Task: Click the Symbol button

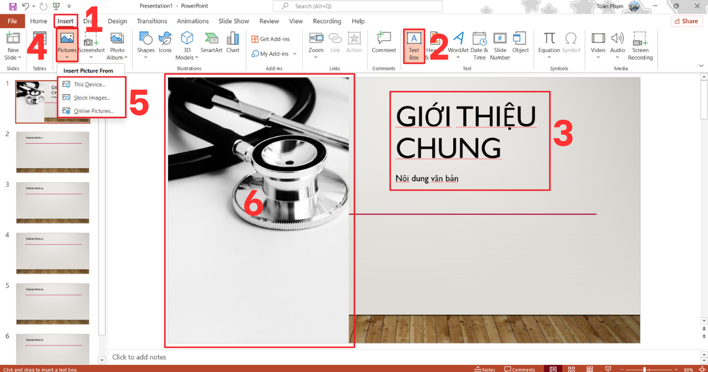Action: click(571, 43)
